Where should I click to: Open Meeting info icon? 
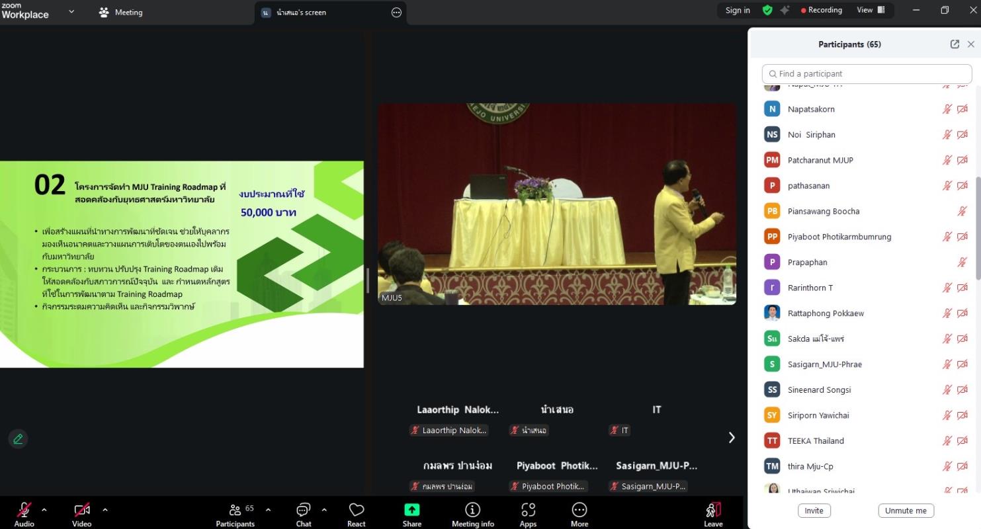click(x=472, y=510)
